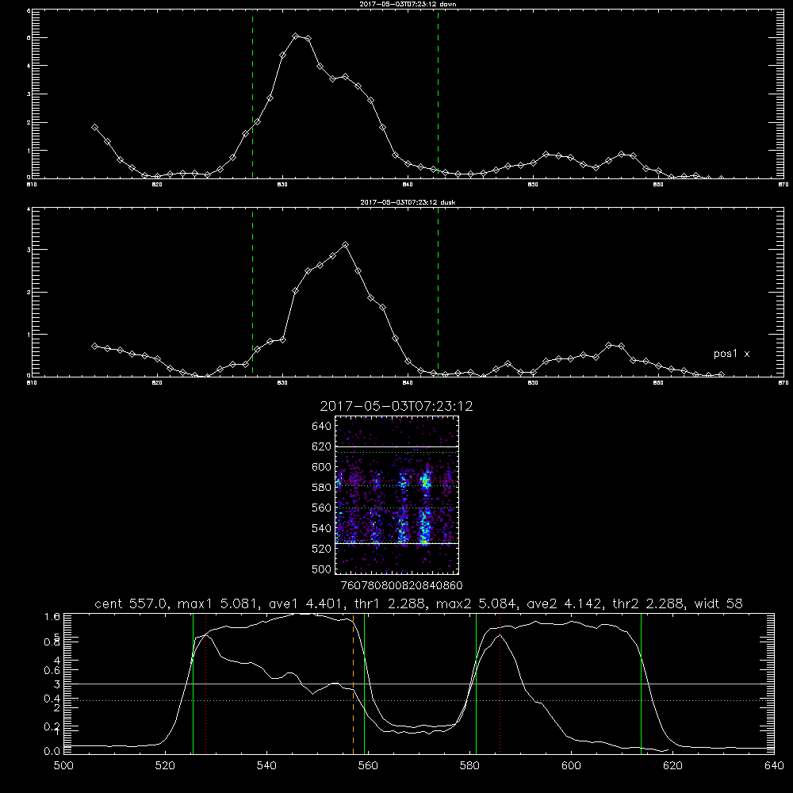Click the highest diamond point of dawn curve
Screen dimensions: 793x793
296,36
